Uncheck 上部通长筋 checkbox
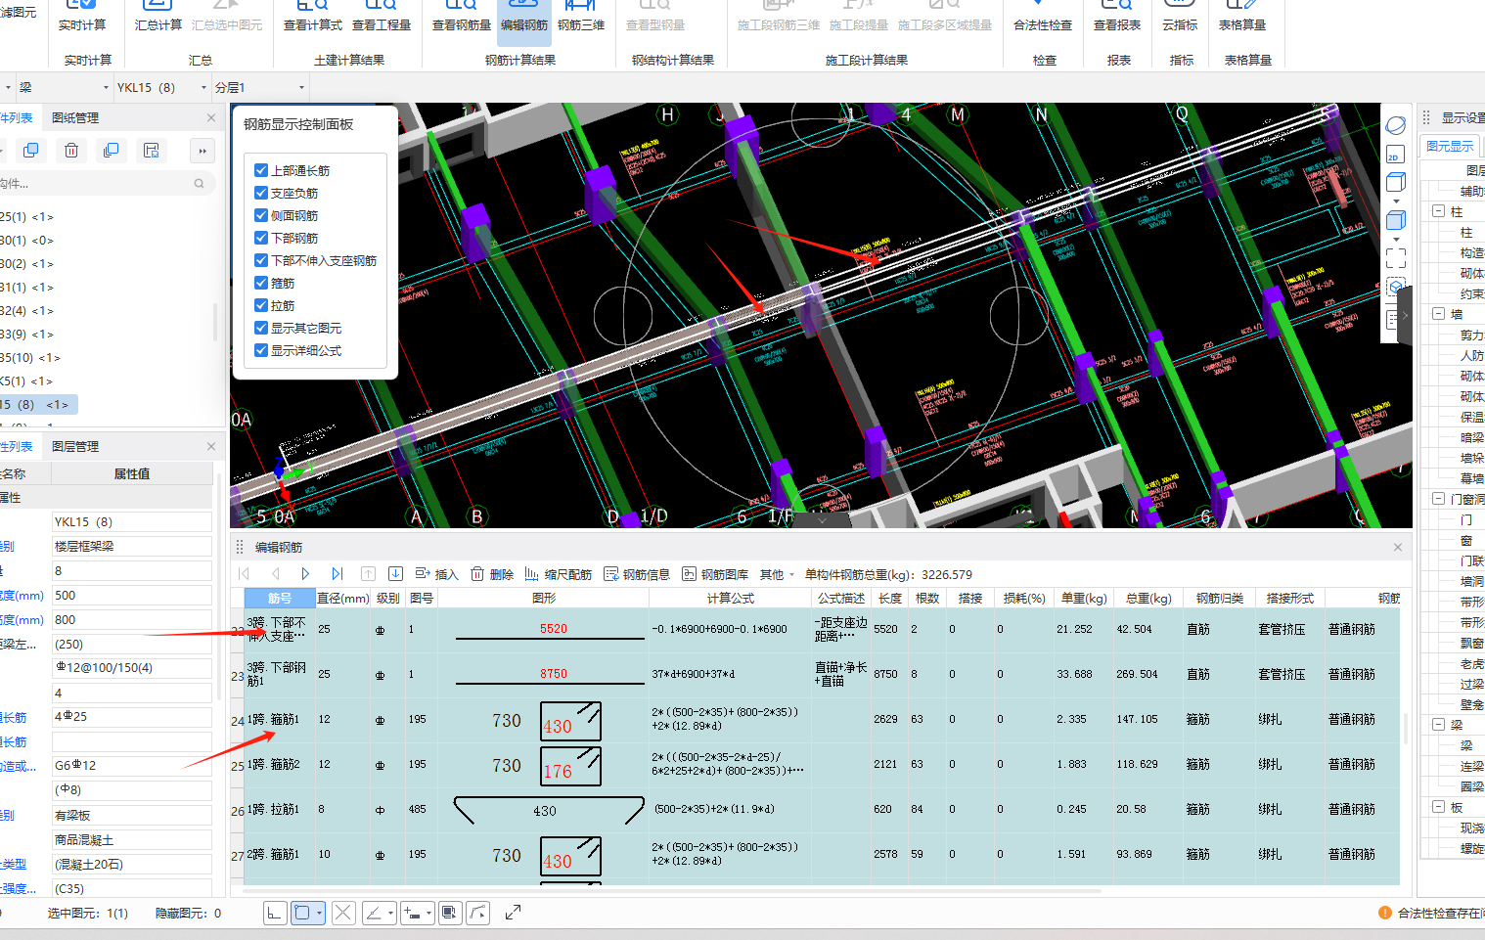 coord(261,170)
